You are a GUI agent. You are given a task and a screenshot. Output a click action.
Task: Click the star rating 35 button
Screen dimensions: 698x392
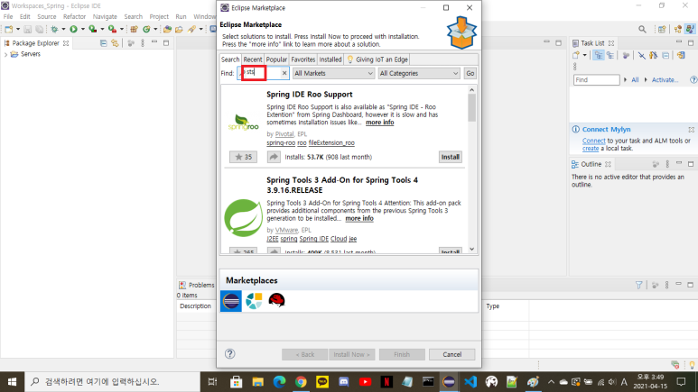coord(243,157)
